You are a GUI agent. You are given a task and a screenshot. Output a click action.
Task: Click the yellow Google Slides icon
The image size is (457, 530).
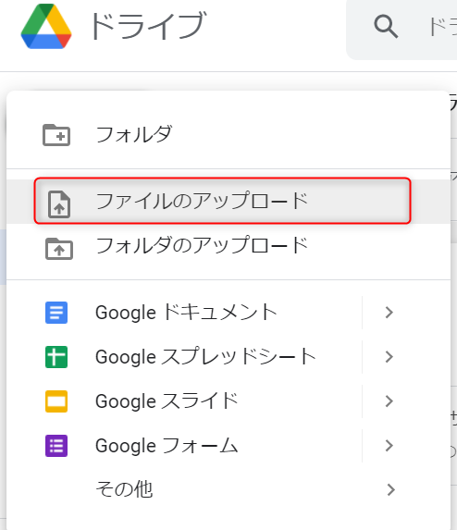click(56, 401)
